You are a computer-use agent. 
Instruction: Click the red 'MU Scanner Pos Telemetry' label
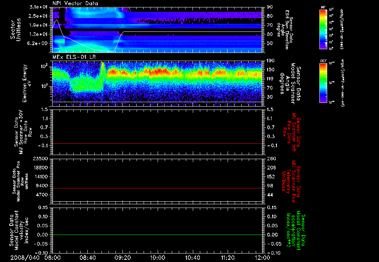coord(292,181)
